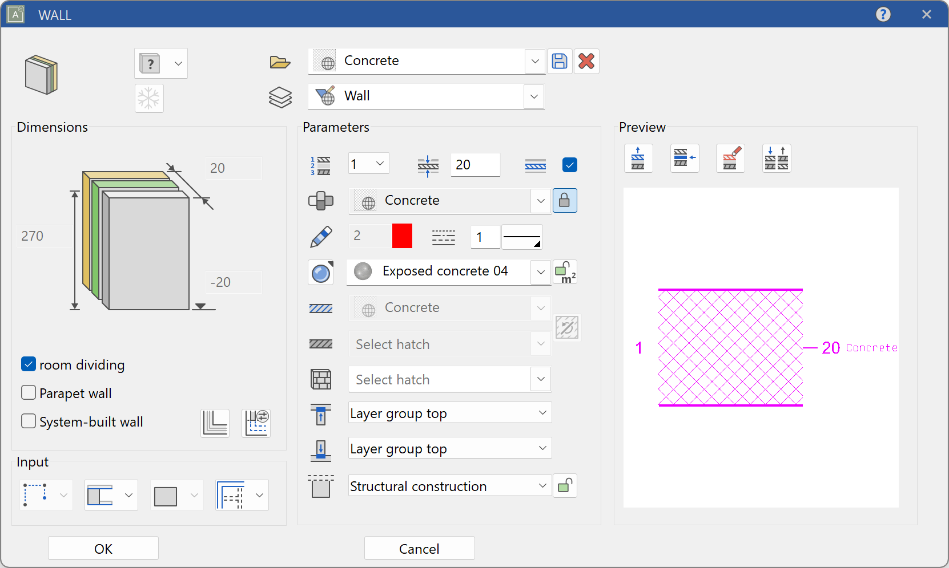Open the Structural construction dropdown
Screen dimensions: 949x568
pyautogui.click(x=542, y=486)
